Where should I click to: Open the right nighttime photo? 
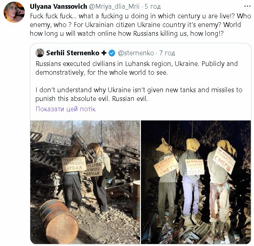(196, 181)
